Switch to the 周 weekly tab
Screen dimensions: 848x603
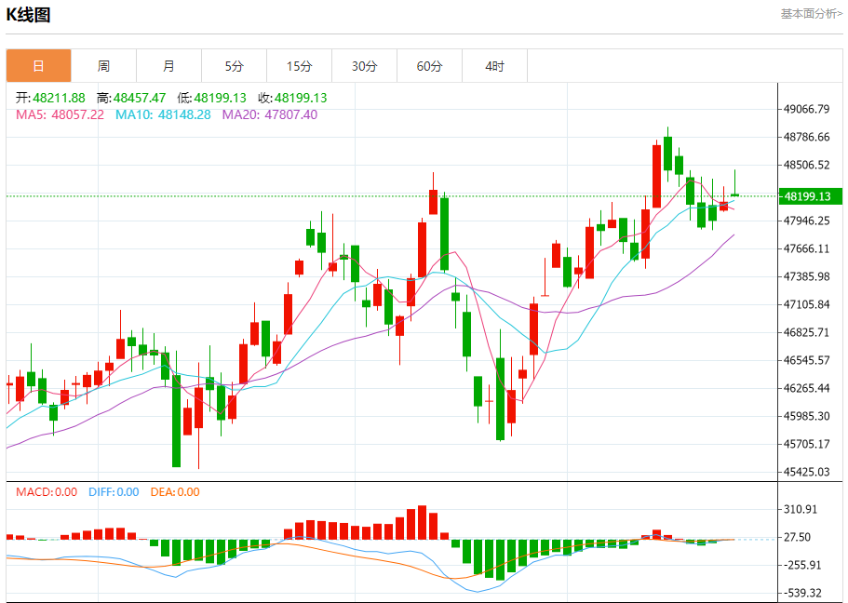tap(103, 66)
